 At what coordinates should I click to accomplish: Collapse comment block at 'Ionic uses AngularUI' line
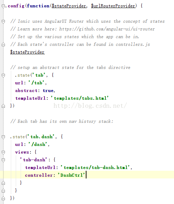3,21
